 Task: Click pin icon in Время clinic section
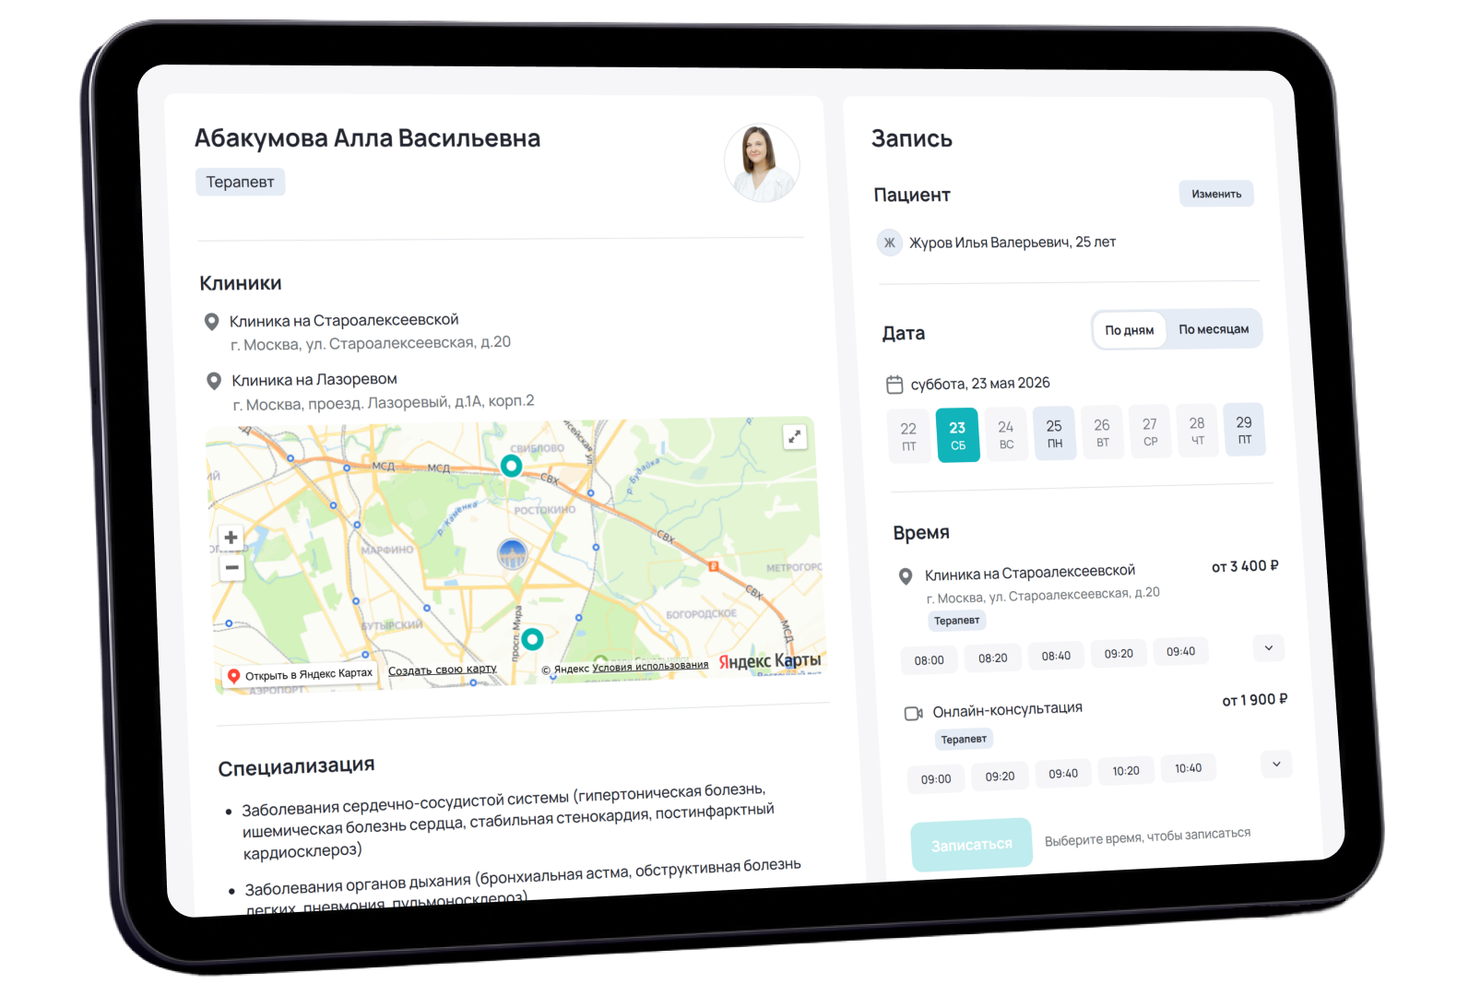click(906, 576)
